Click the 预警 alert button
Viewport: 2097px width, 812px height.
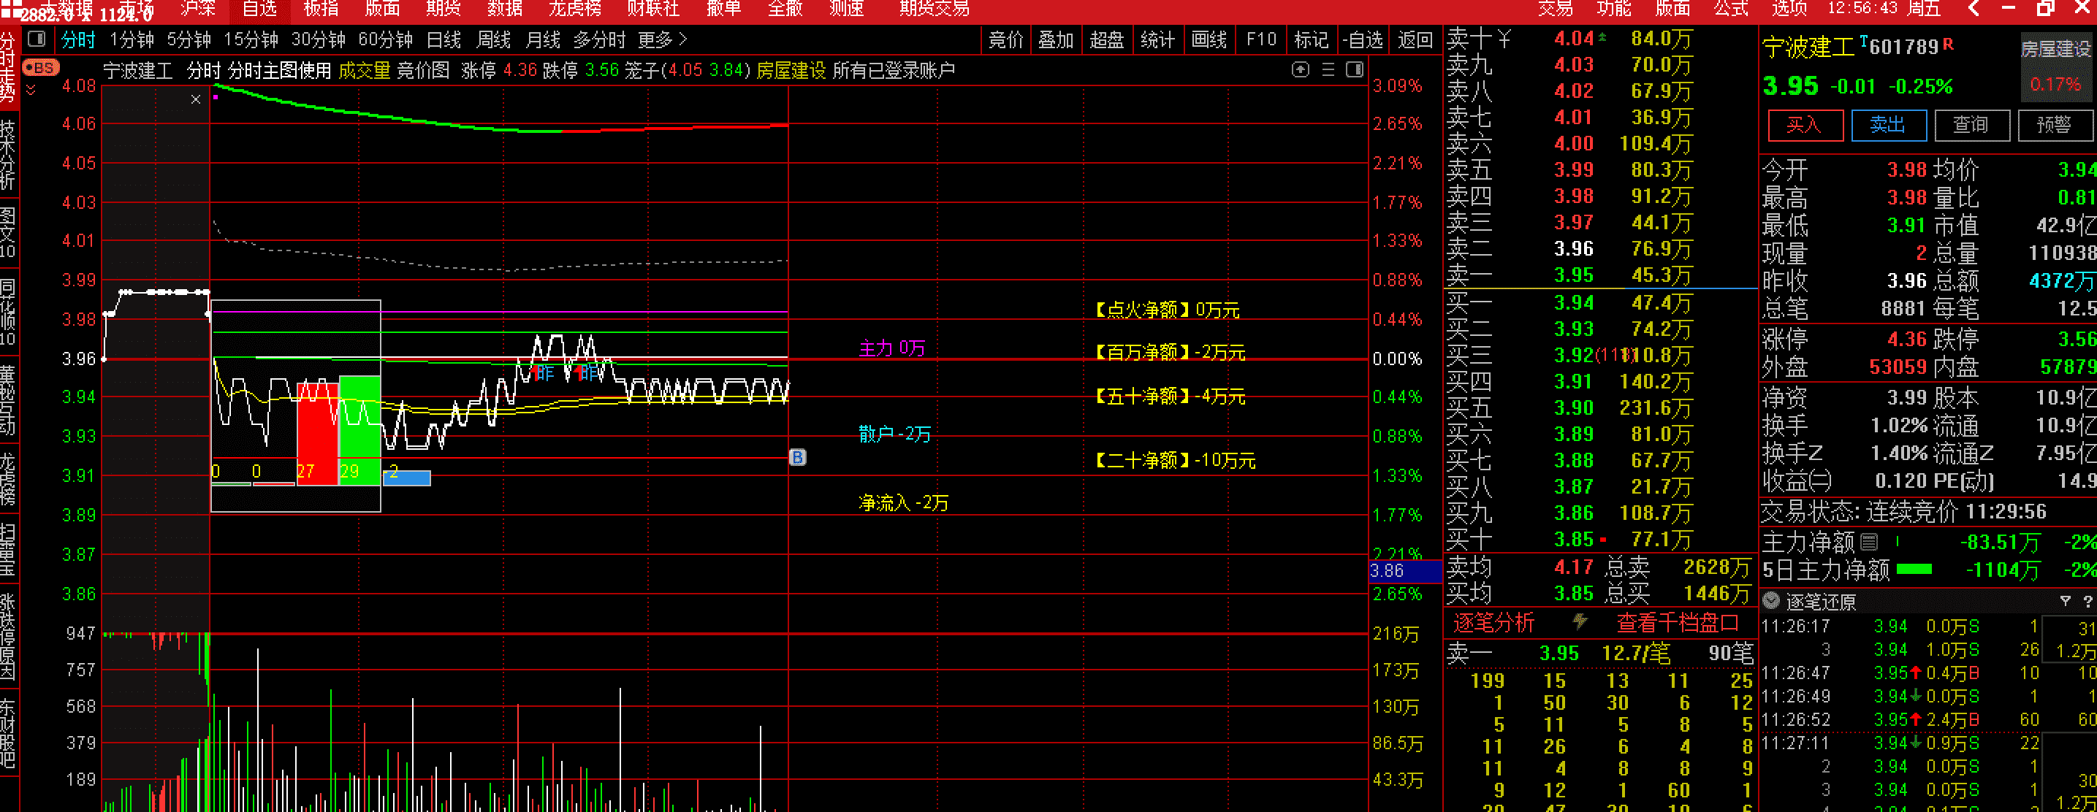point(2055,126)
